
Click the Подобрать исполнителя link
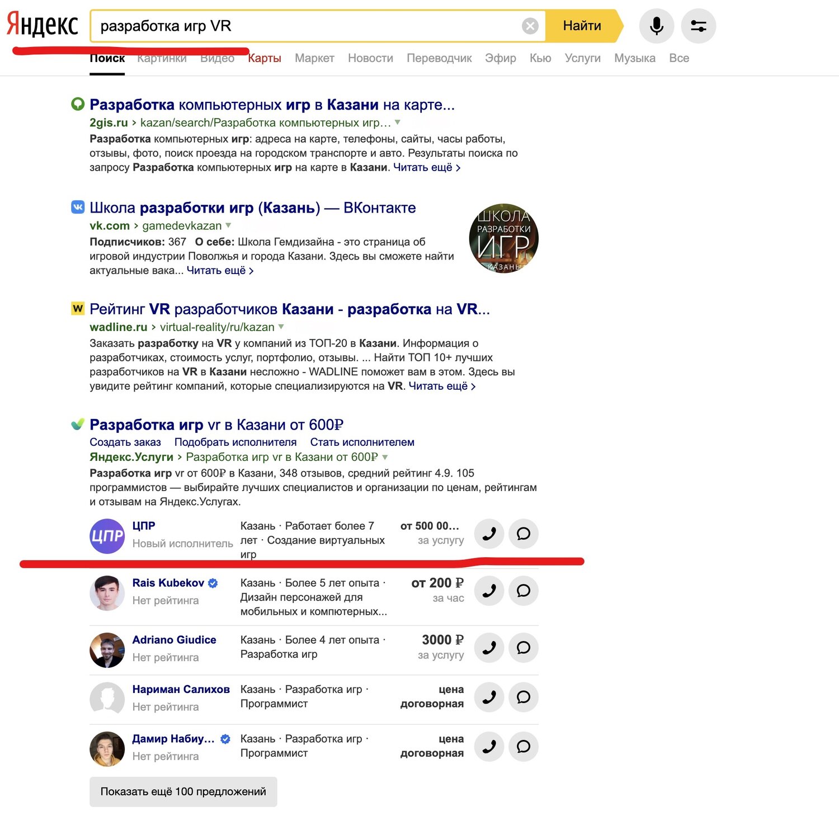[235, 442]
